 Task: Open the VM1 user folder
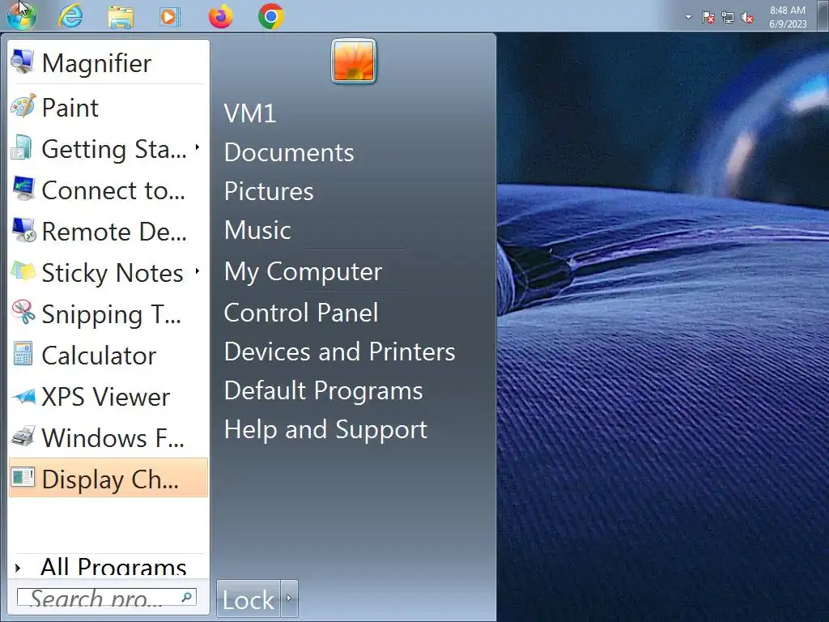[x=250, y=113]
